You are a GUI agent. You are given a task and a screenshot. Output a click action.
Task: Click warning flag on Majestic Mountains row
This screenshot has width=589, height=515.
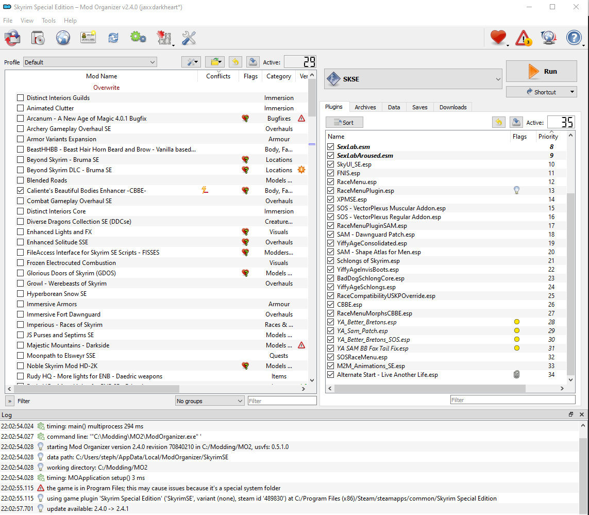tap(301, 345)
